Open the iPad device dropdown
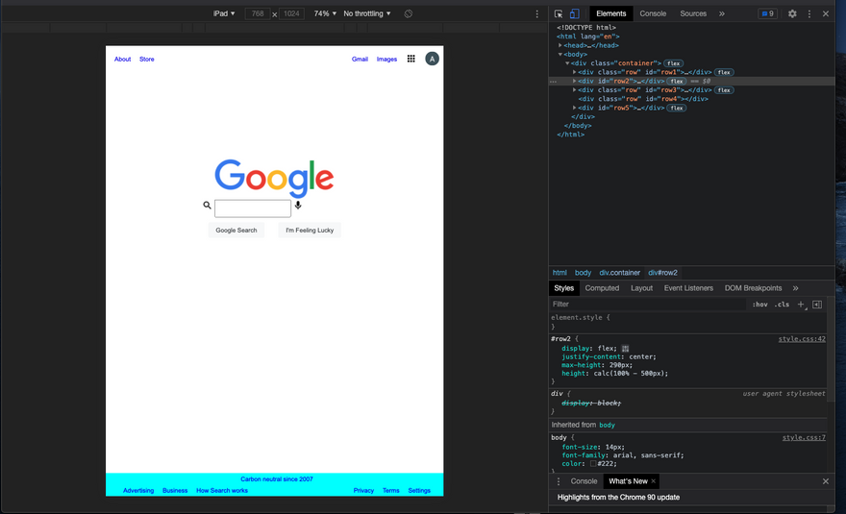The width and height of the screenshot is (846, 514). [x=224, y=14]
